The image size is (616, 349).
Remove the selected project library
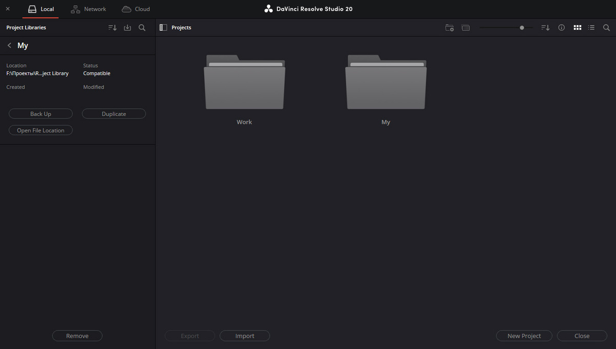click(x=78, y=336)
